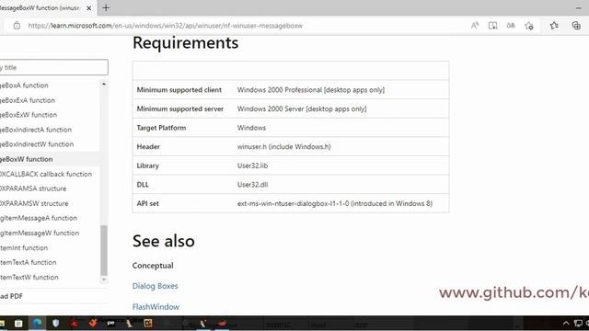Image resolution: width=589 pixels, height=331 pixels.
Task: Follow the Dialog Boxes link
Action: 155,286
